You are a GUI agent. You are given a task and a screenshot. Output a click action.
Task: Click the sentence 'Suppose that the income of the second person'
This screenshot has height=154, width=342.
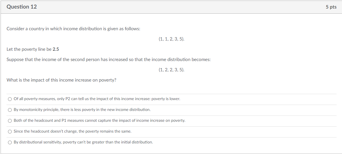[x=109, y=60]
